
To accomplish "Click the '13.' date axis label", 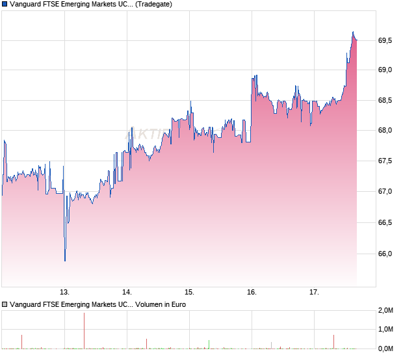I will (x=64, y=293).
